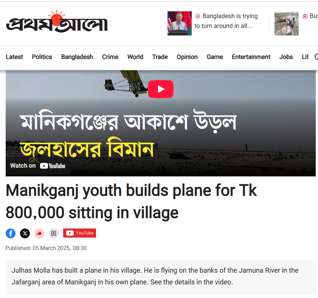Open the Trade section
Screen dimensions: 318x298
(x=160, y=57)
